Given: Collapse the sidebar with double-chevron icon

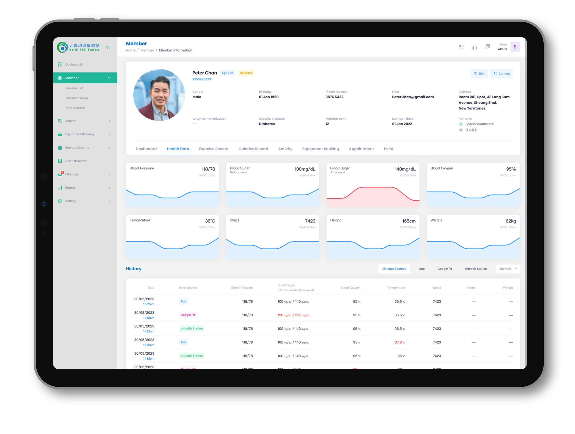Looking at the screenshot, I should [x=108, y=47].
